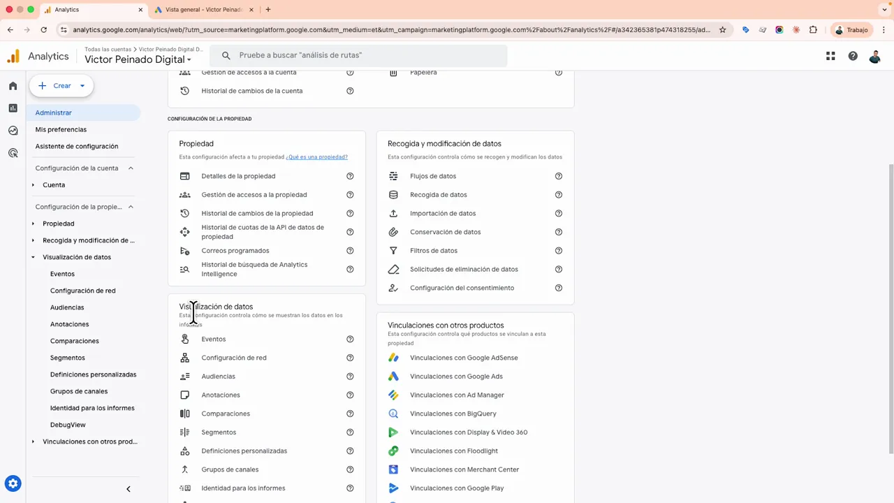Open a new browser tab
This screenshot has height=503, width=894.
click(x=268, y=10)
